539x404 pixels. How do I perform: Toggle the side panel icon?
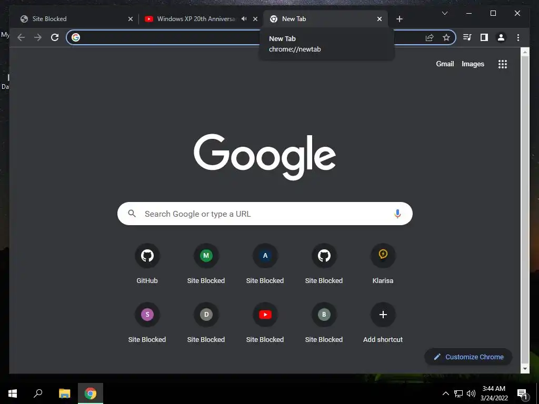[484, 37]
